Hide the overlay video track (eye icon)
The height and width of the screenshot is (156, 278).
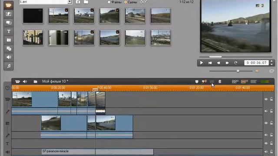click(266, 123)
